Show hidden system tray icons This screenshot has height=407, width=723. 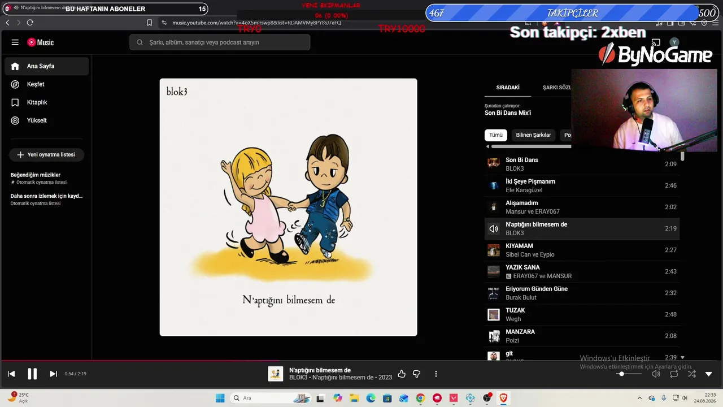[639, 398]
